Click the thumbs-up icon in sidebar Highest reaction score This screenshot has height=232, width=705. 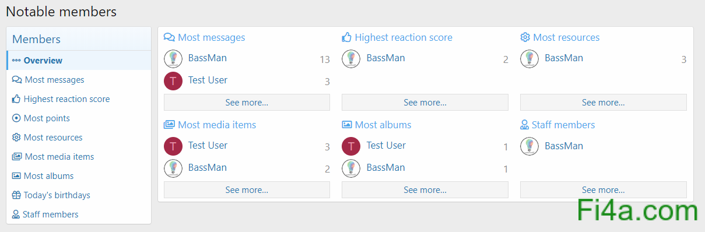pyautogui.click(x=16, y=99)
